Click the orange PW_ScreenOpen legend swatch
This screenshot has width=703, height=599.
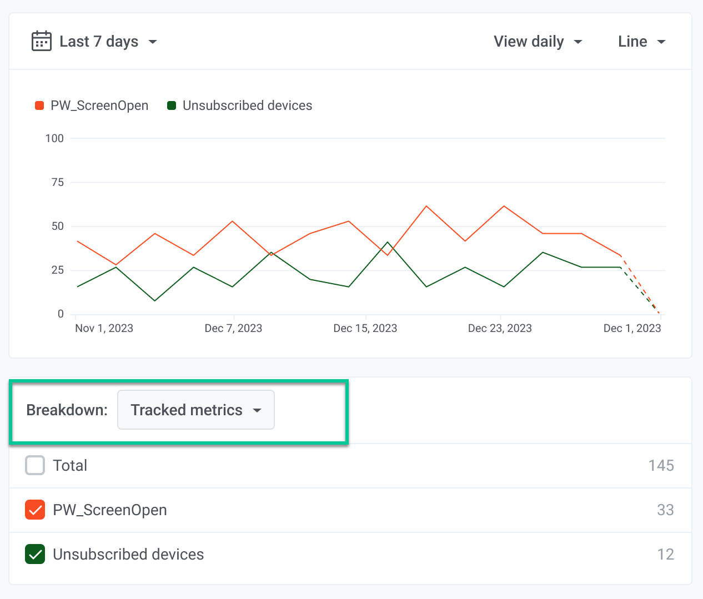click(39, 105)
